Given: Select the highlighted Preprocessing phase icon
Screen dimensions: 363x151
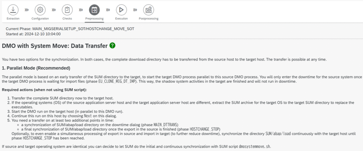Looking at the screenshot, I should [94, 10].
